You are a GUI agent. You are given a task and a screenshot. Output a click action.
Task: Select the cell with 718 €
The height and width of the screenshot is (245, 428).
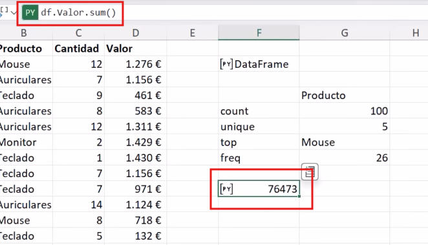[136, 220]
